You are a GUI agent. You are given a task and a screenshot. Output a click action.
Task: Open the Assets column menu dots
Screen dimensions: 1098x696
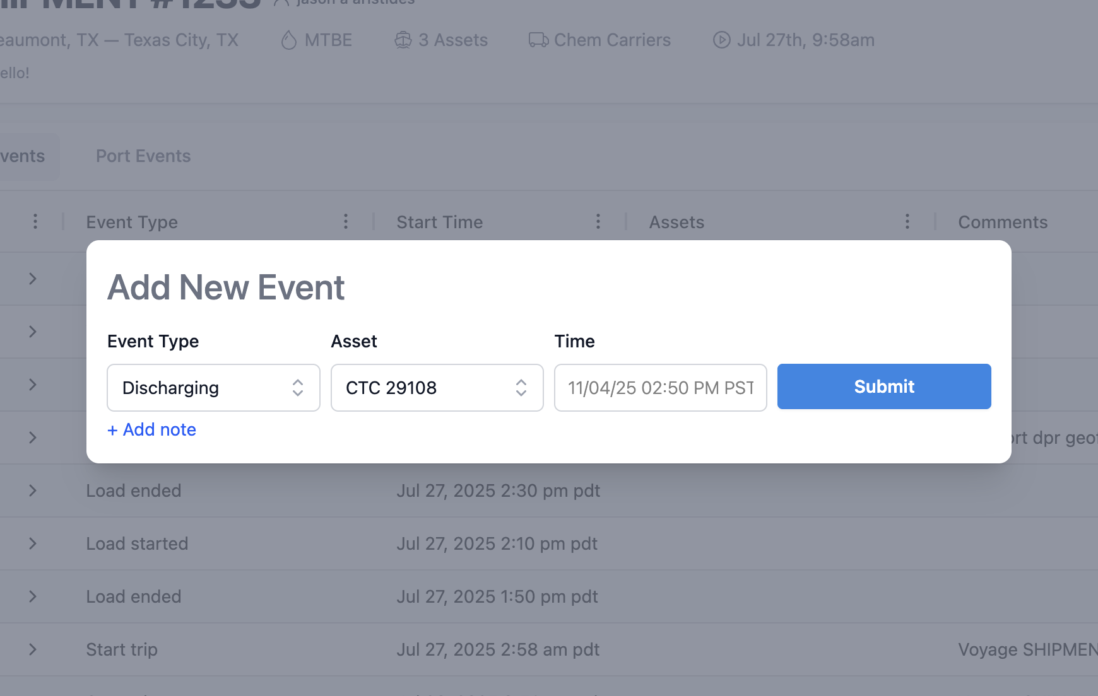[x=907, y=222]
